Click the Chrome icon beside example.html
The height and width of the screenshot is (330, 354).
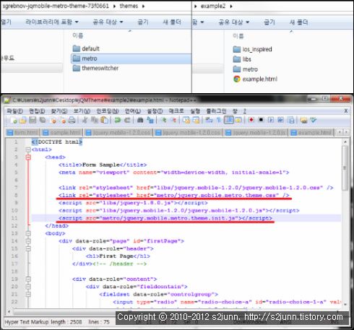237,79
